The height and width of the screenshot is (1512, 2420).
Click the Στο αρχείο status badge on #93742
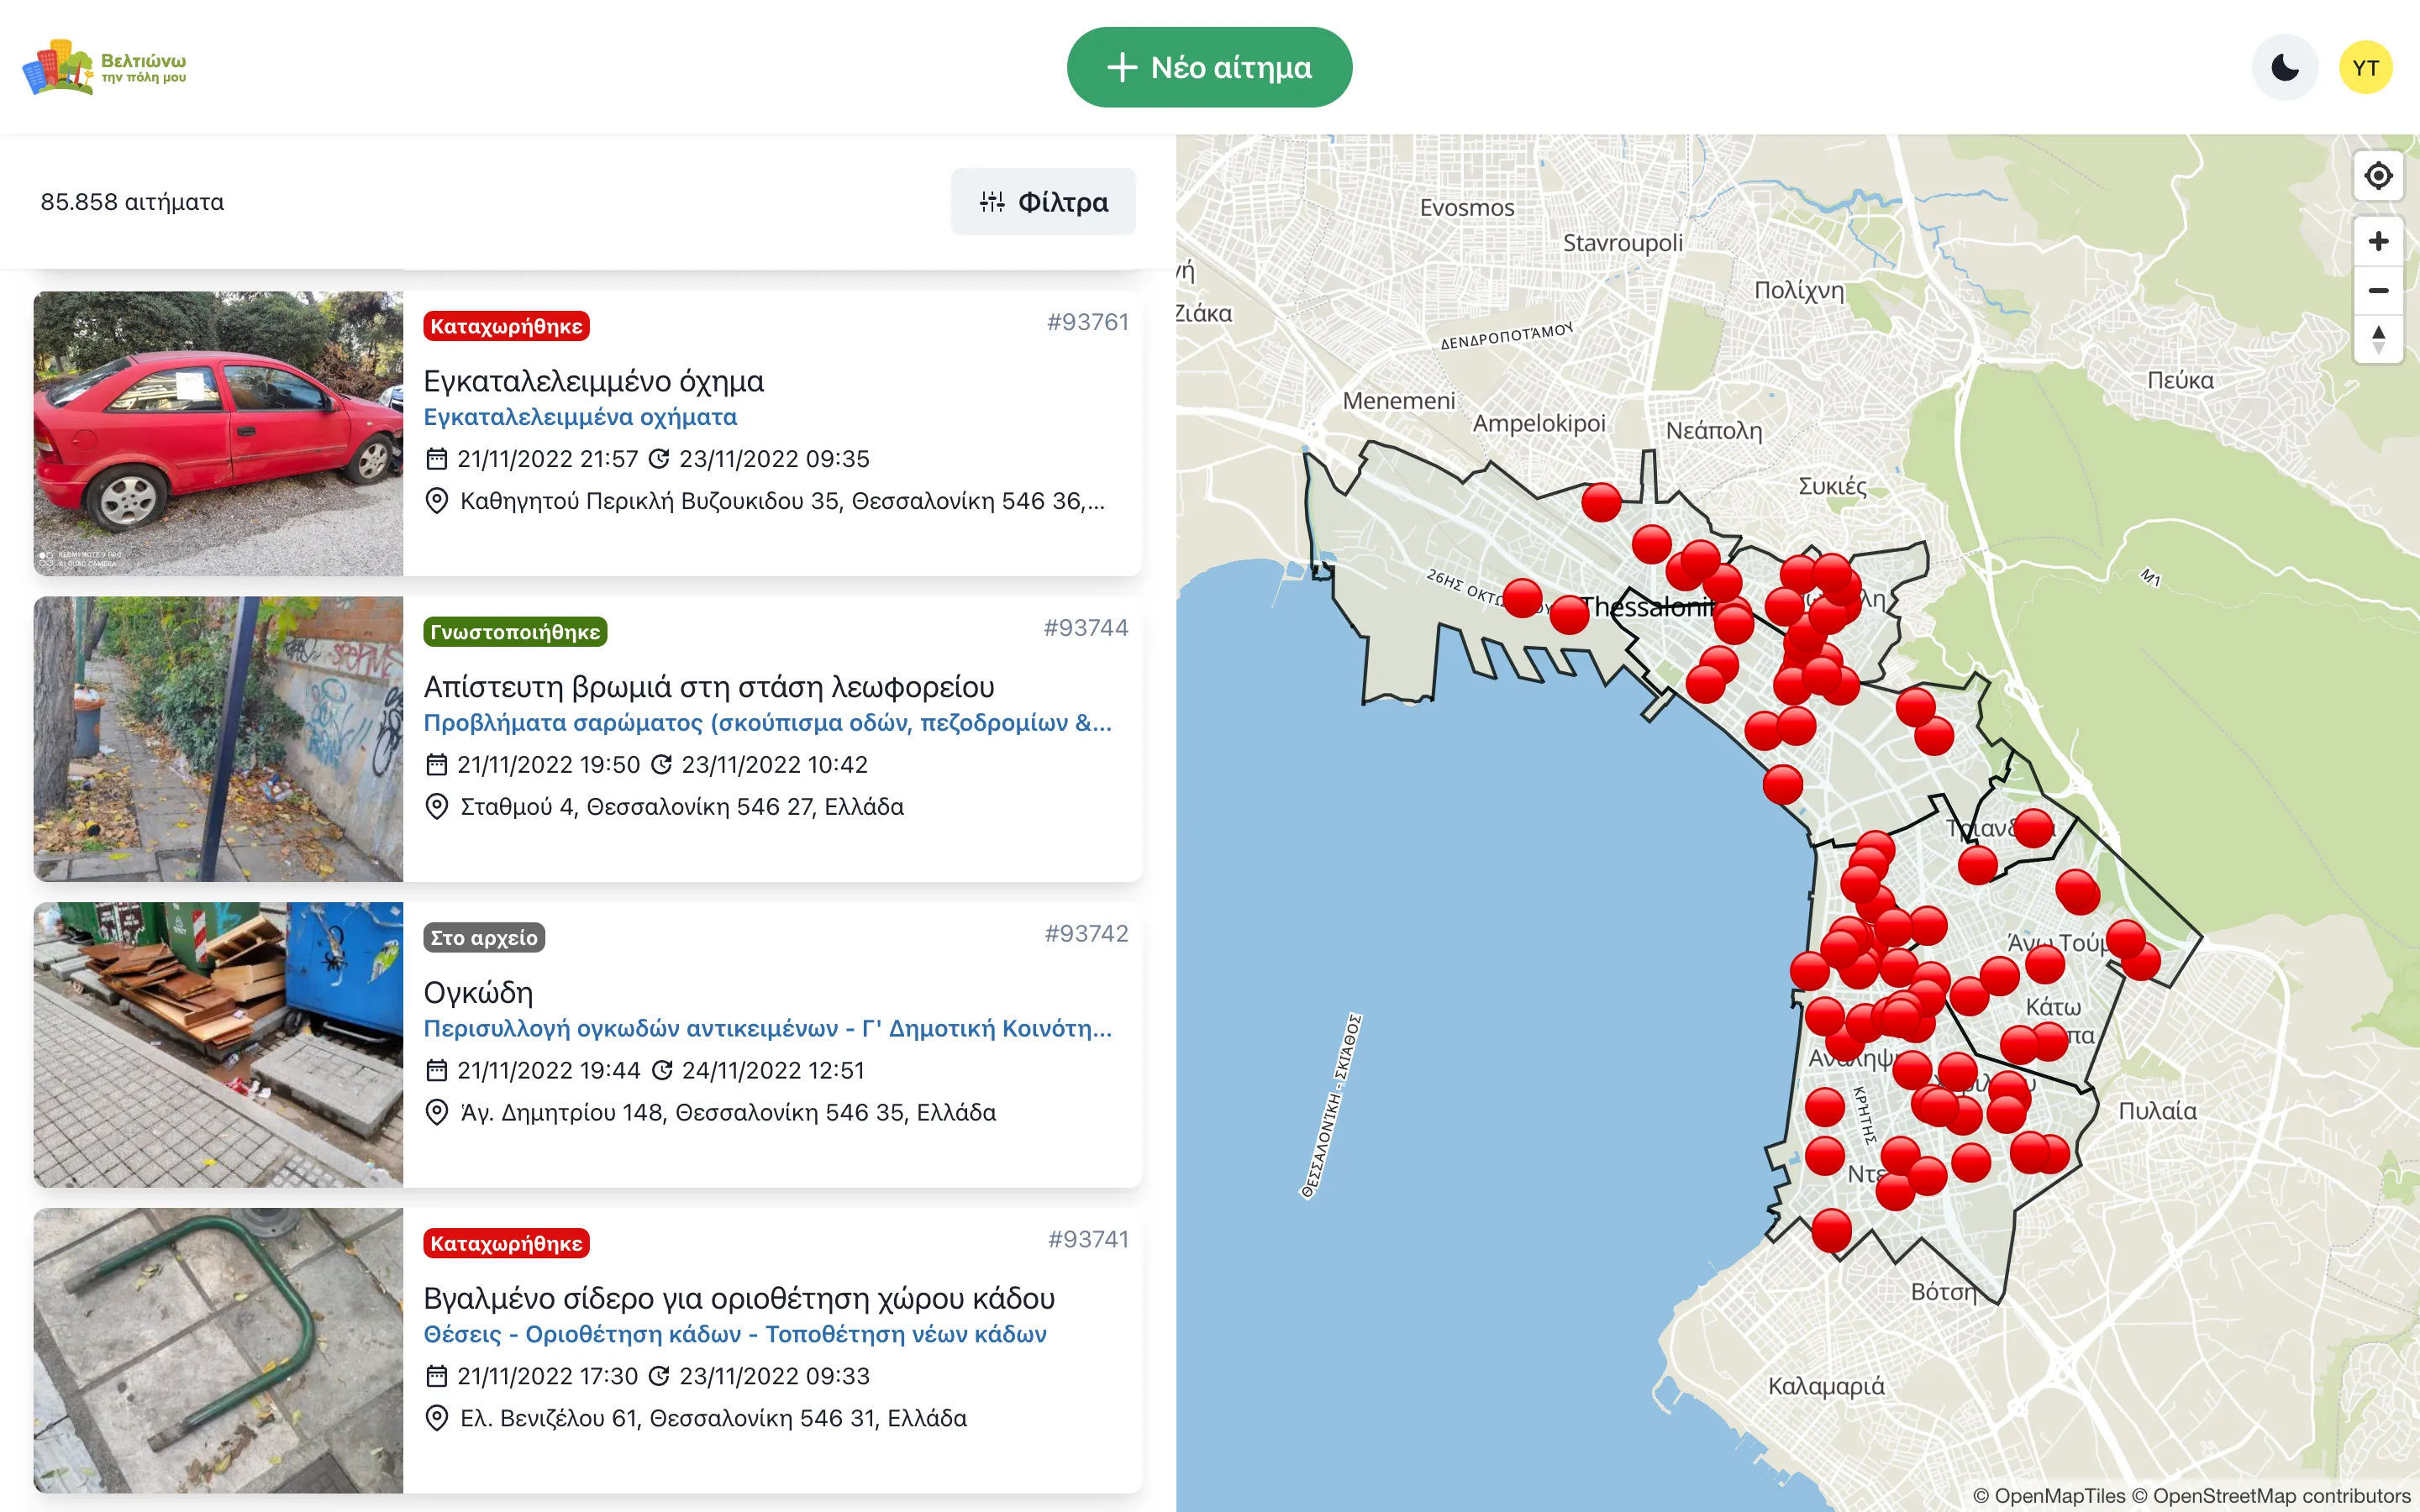click(x=482, y=937)
